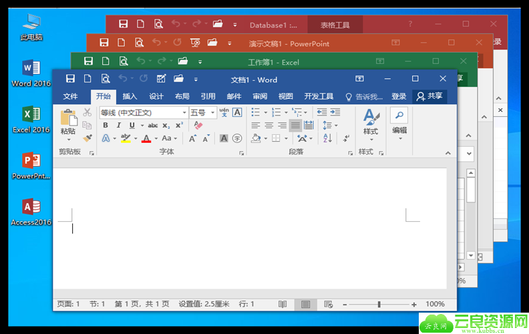This screenshot has width=529, height=334.
Task: Open the 文件 tab
Action: coord(70,96)
